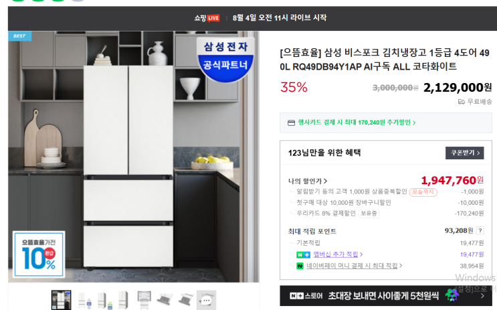The height and width of the screenshot is (310, 497).
Task: Select the open-door refrigerator thumbnail
Action: click(x=144, y=300)
